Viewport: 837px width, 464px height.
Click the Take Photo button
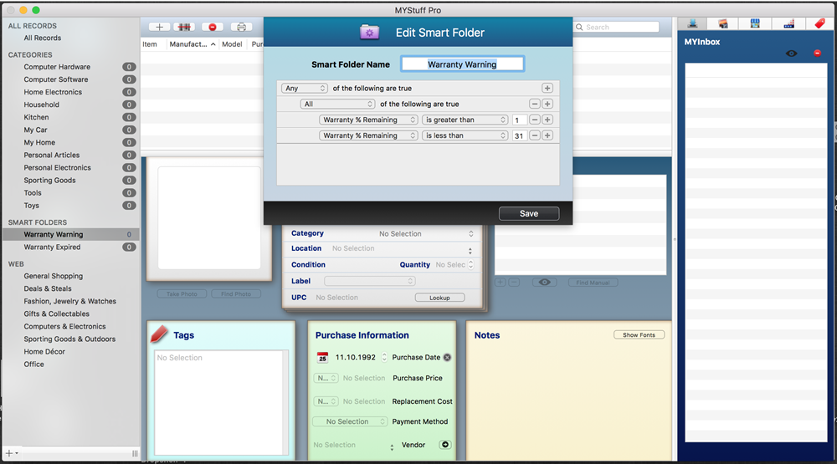182,294
